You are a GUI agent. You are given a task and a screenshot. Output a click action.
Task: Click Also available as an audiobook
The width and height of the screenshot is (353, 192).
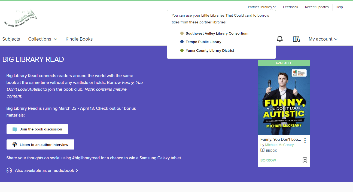point(44,170)
